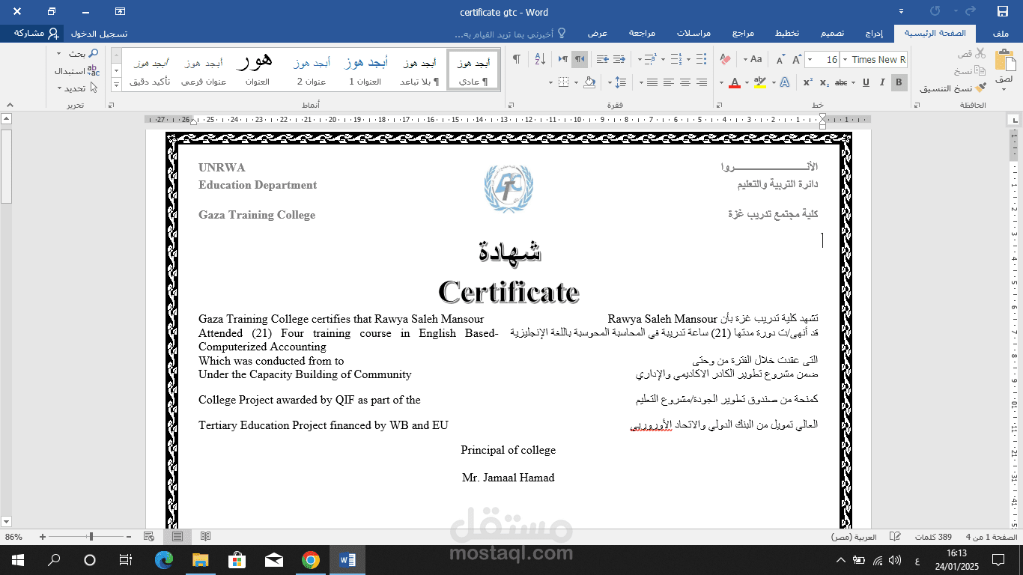Decrease paragraph indent
Image resolution: width=1023 pixels, height=575 pixels.
pos(619,59)
